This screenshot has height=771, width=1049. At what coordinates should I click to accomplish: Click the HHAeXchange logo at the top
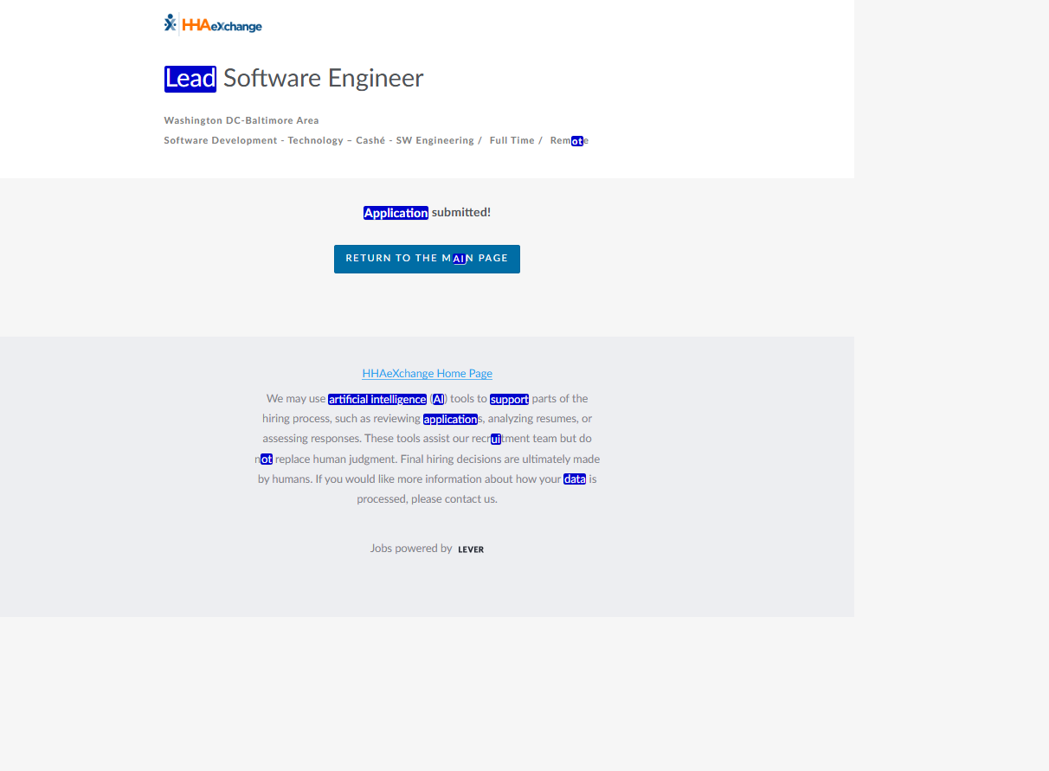[213, 24]
